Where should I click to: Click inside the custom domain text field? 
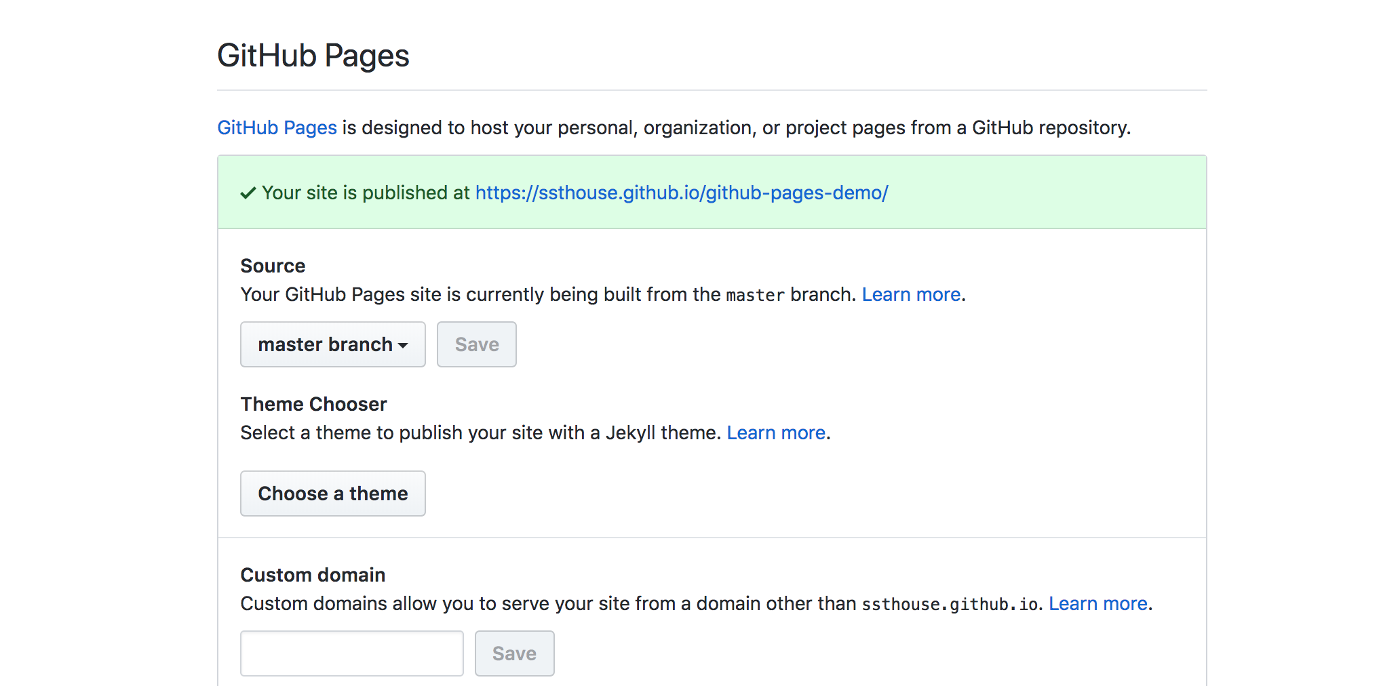(x=351, y=653)
